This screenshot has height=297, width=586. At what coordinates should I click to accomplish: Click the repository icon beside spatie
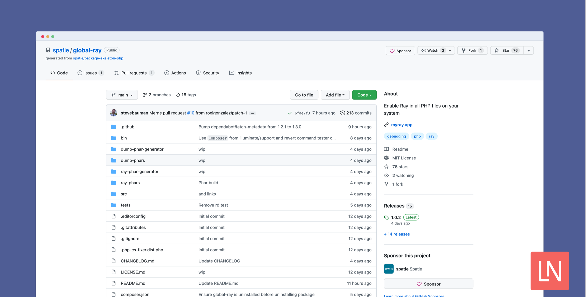point(48,50)
